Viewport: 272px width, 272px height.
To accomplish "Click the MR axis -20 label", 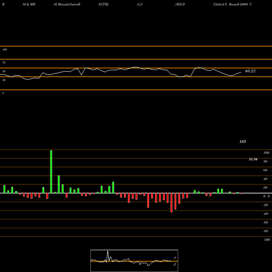I will click(x=265, y=205).
